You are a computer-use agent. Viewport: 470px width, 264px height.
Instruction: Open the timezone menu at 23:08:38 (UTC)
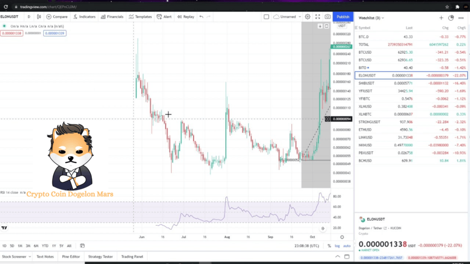[x=307, y=246]
